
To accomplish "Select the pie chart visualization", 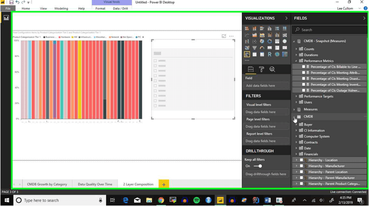I will pyautogui.click(x=262, y=42).
